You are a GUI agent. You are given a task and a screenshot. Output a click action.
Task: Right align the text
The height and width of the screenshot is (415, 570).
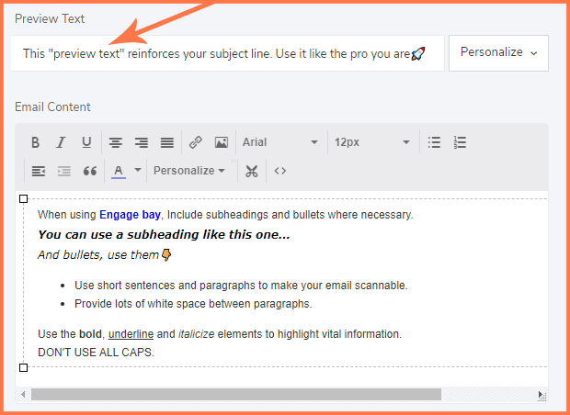[x=142, y=142]
